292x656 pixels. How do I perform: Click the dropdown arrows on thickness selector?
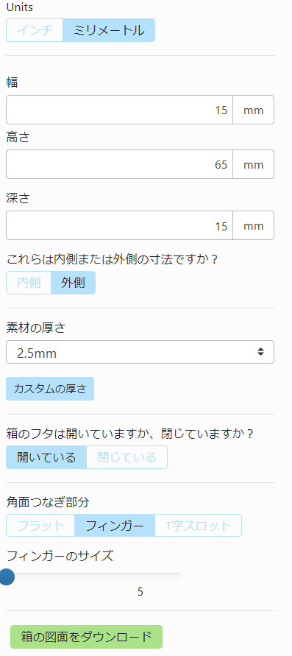tap(260, 352)
